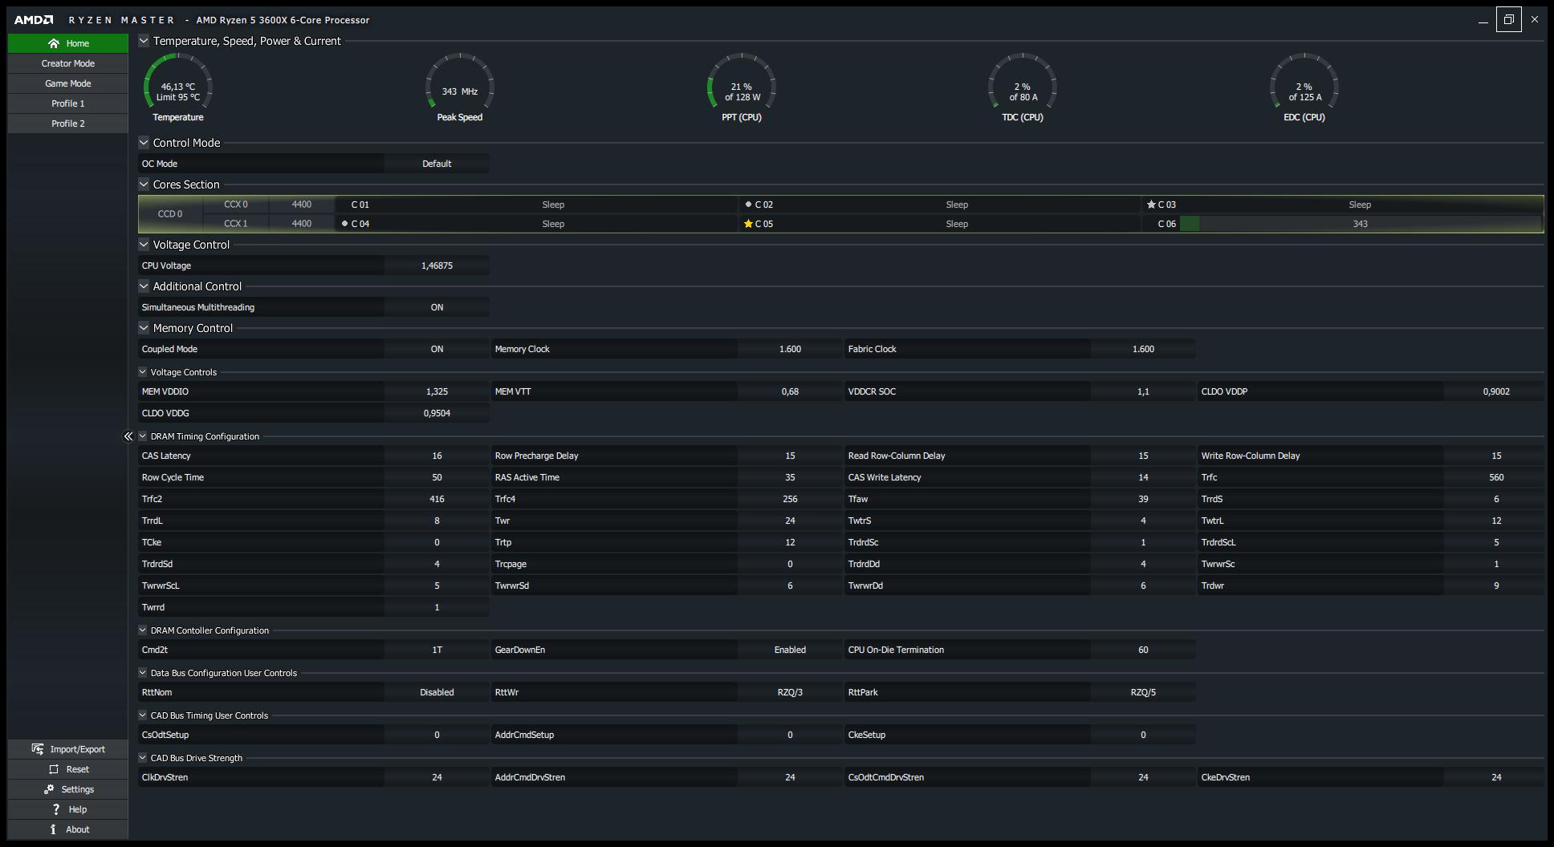The height and width of the screenshot is (847, 1554).
Task: Click the dot marker on core C 04
Action: click(345, 224)
